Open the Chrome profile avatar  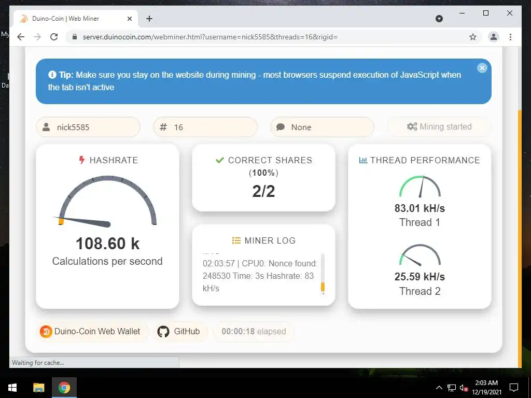tap(494, 37)
